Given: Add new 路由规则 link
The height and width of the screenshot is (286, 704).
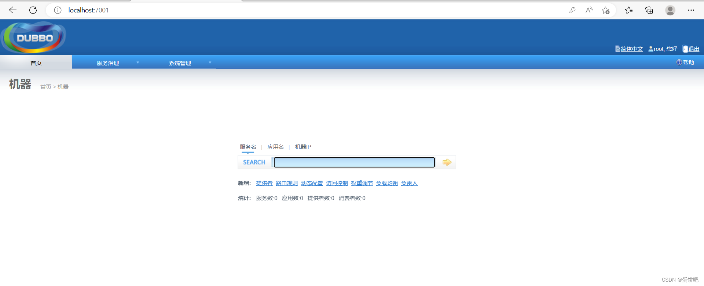Looking at the screenshot, I should pos(287,183).
